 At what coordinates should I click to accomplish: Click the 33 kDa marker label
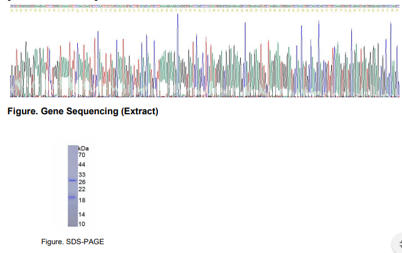click(x=82, y=175)
